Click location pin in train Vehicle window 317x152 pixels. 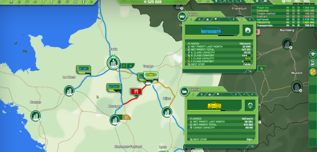coord(236,94)
